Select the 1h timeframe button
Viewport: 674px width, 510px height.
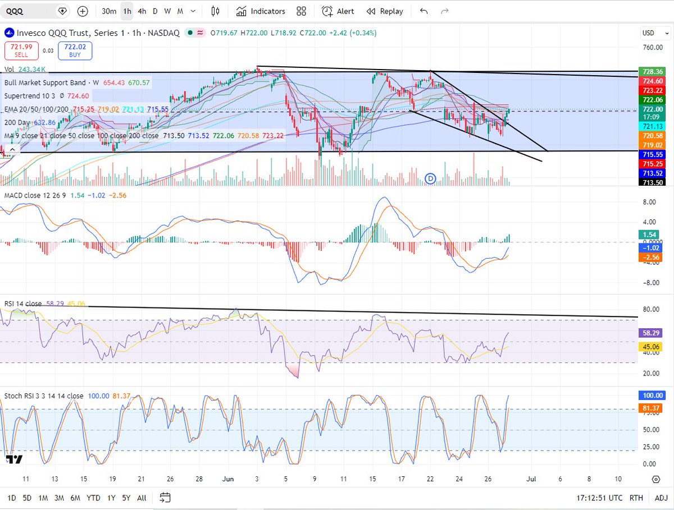pyautogui.click(x=127, y=11)
